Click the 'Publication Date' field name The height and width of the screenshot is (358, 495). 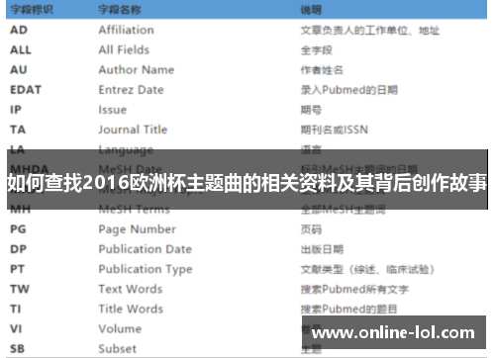point(146,249)
